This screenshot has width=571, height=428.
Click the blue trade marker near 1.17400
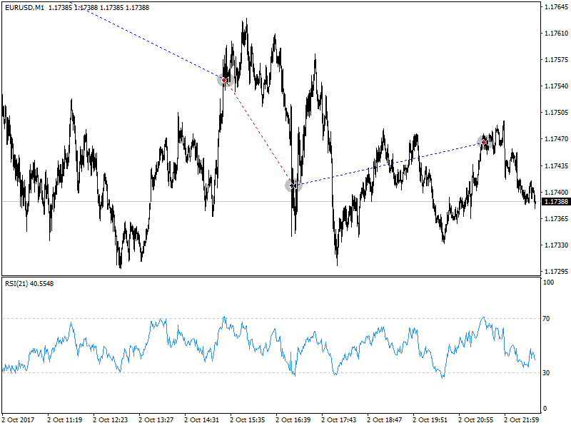pyautogui.click(x=293, y=185)
